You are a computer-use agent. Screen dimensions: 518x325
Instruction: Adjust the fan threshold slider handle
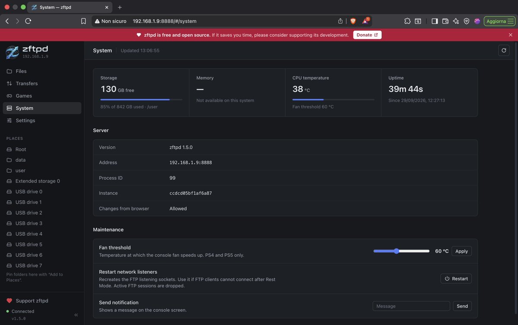(397, 251)
